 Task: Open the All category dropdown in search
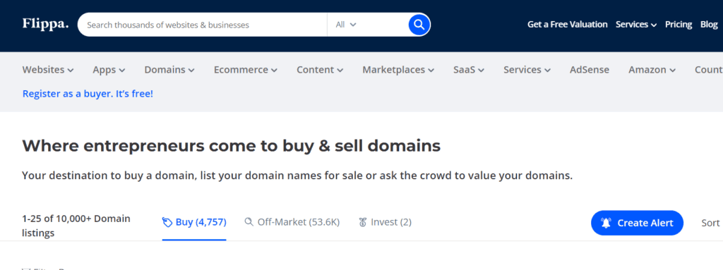[x=346, y=25]
